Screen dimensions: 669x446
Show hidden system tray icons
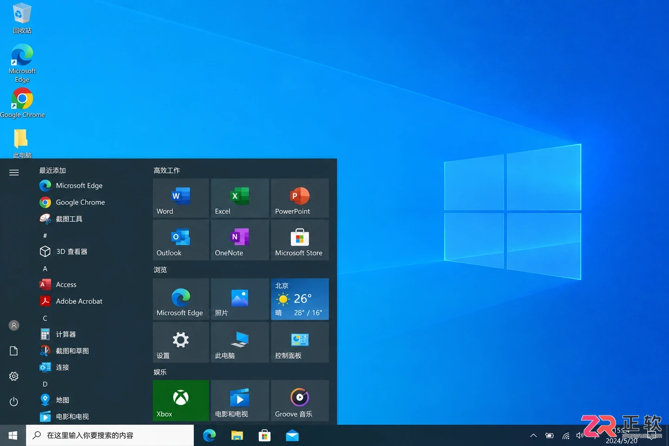coord(533,435)
